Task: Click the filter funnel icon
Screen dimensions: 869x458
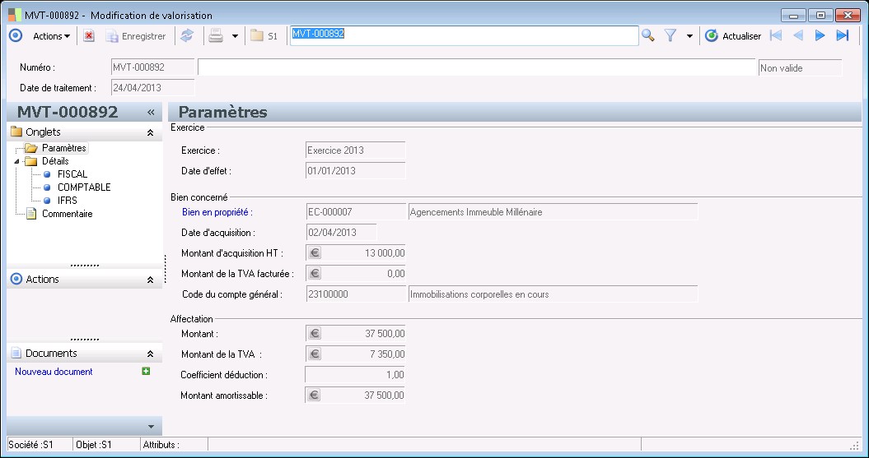Action: tap(670, 36)
